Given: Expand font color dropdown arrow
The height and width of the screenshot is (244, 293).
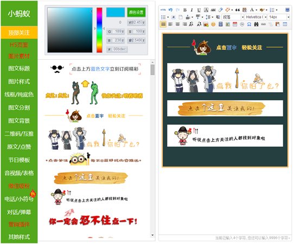Looking at the screenshot, I should [x=256, y=10].
